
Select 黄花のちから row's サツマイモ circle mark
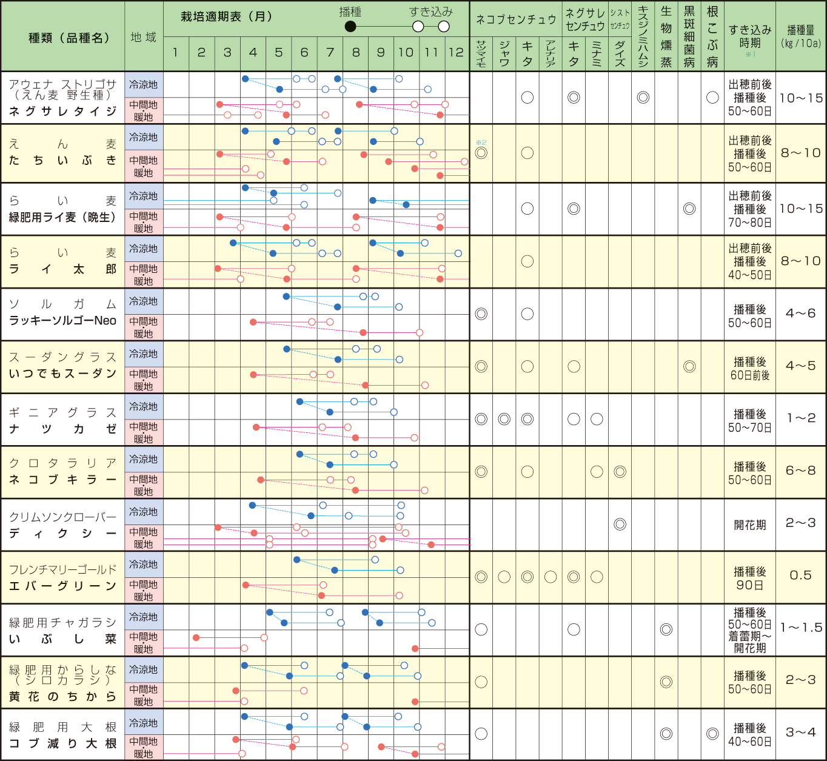pos(481,682)
